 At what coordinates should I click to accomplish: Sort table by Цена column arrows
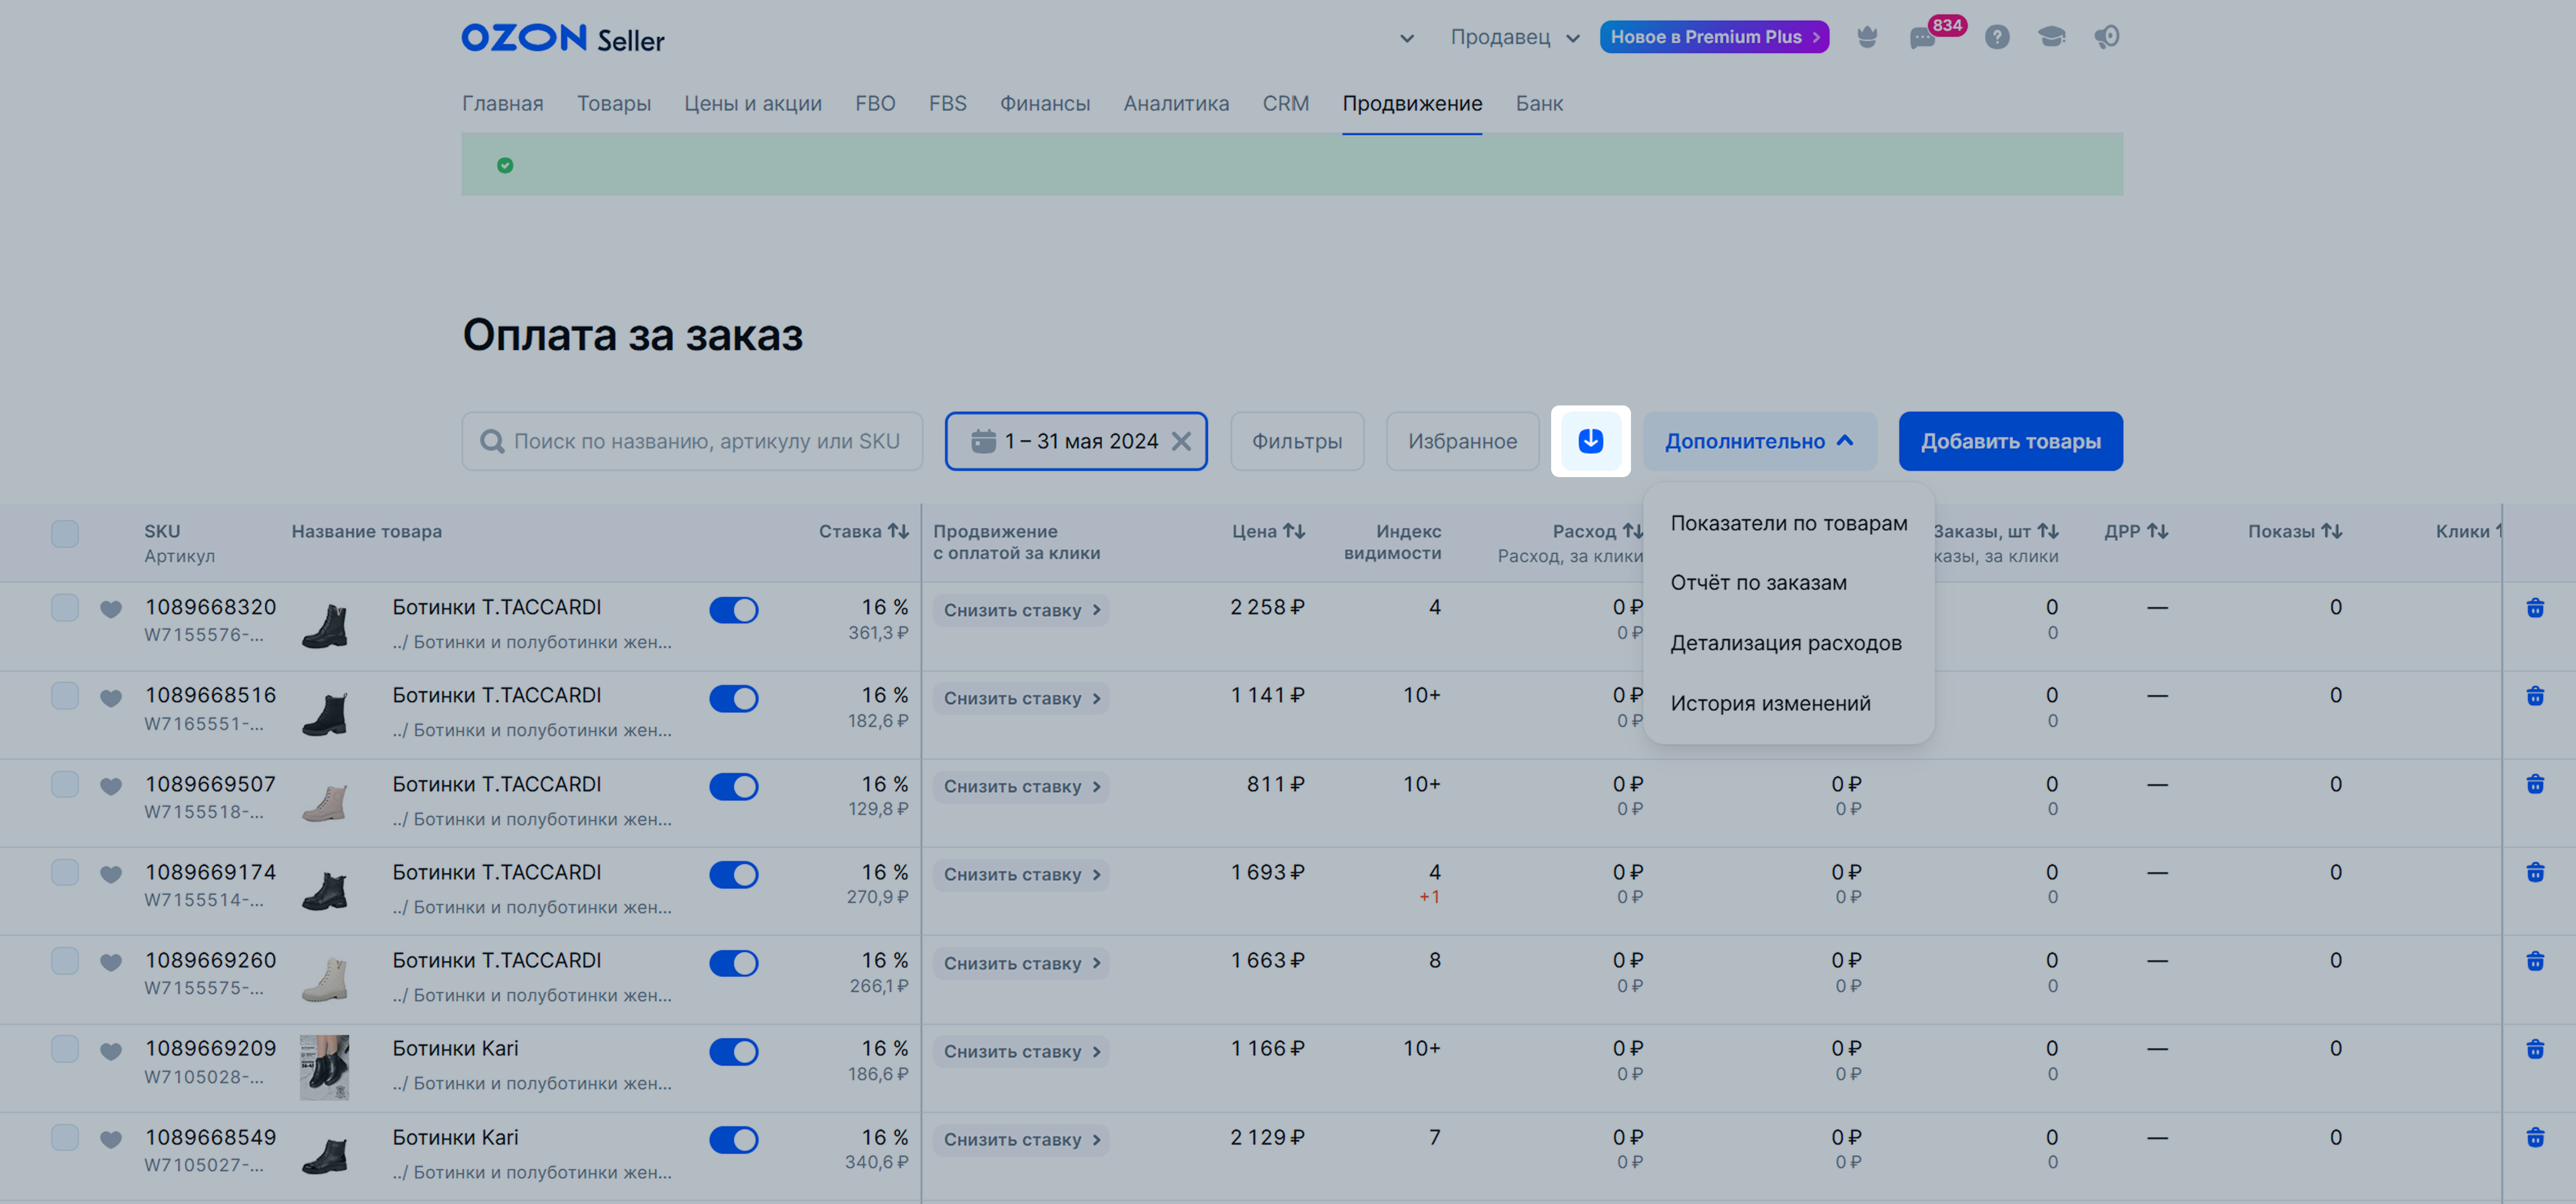[1294, 531]
